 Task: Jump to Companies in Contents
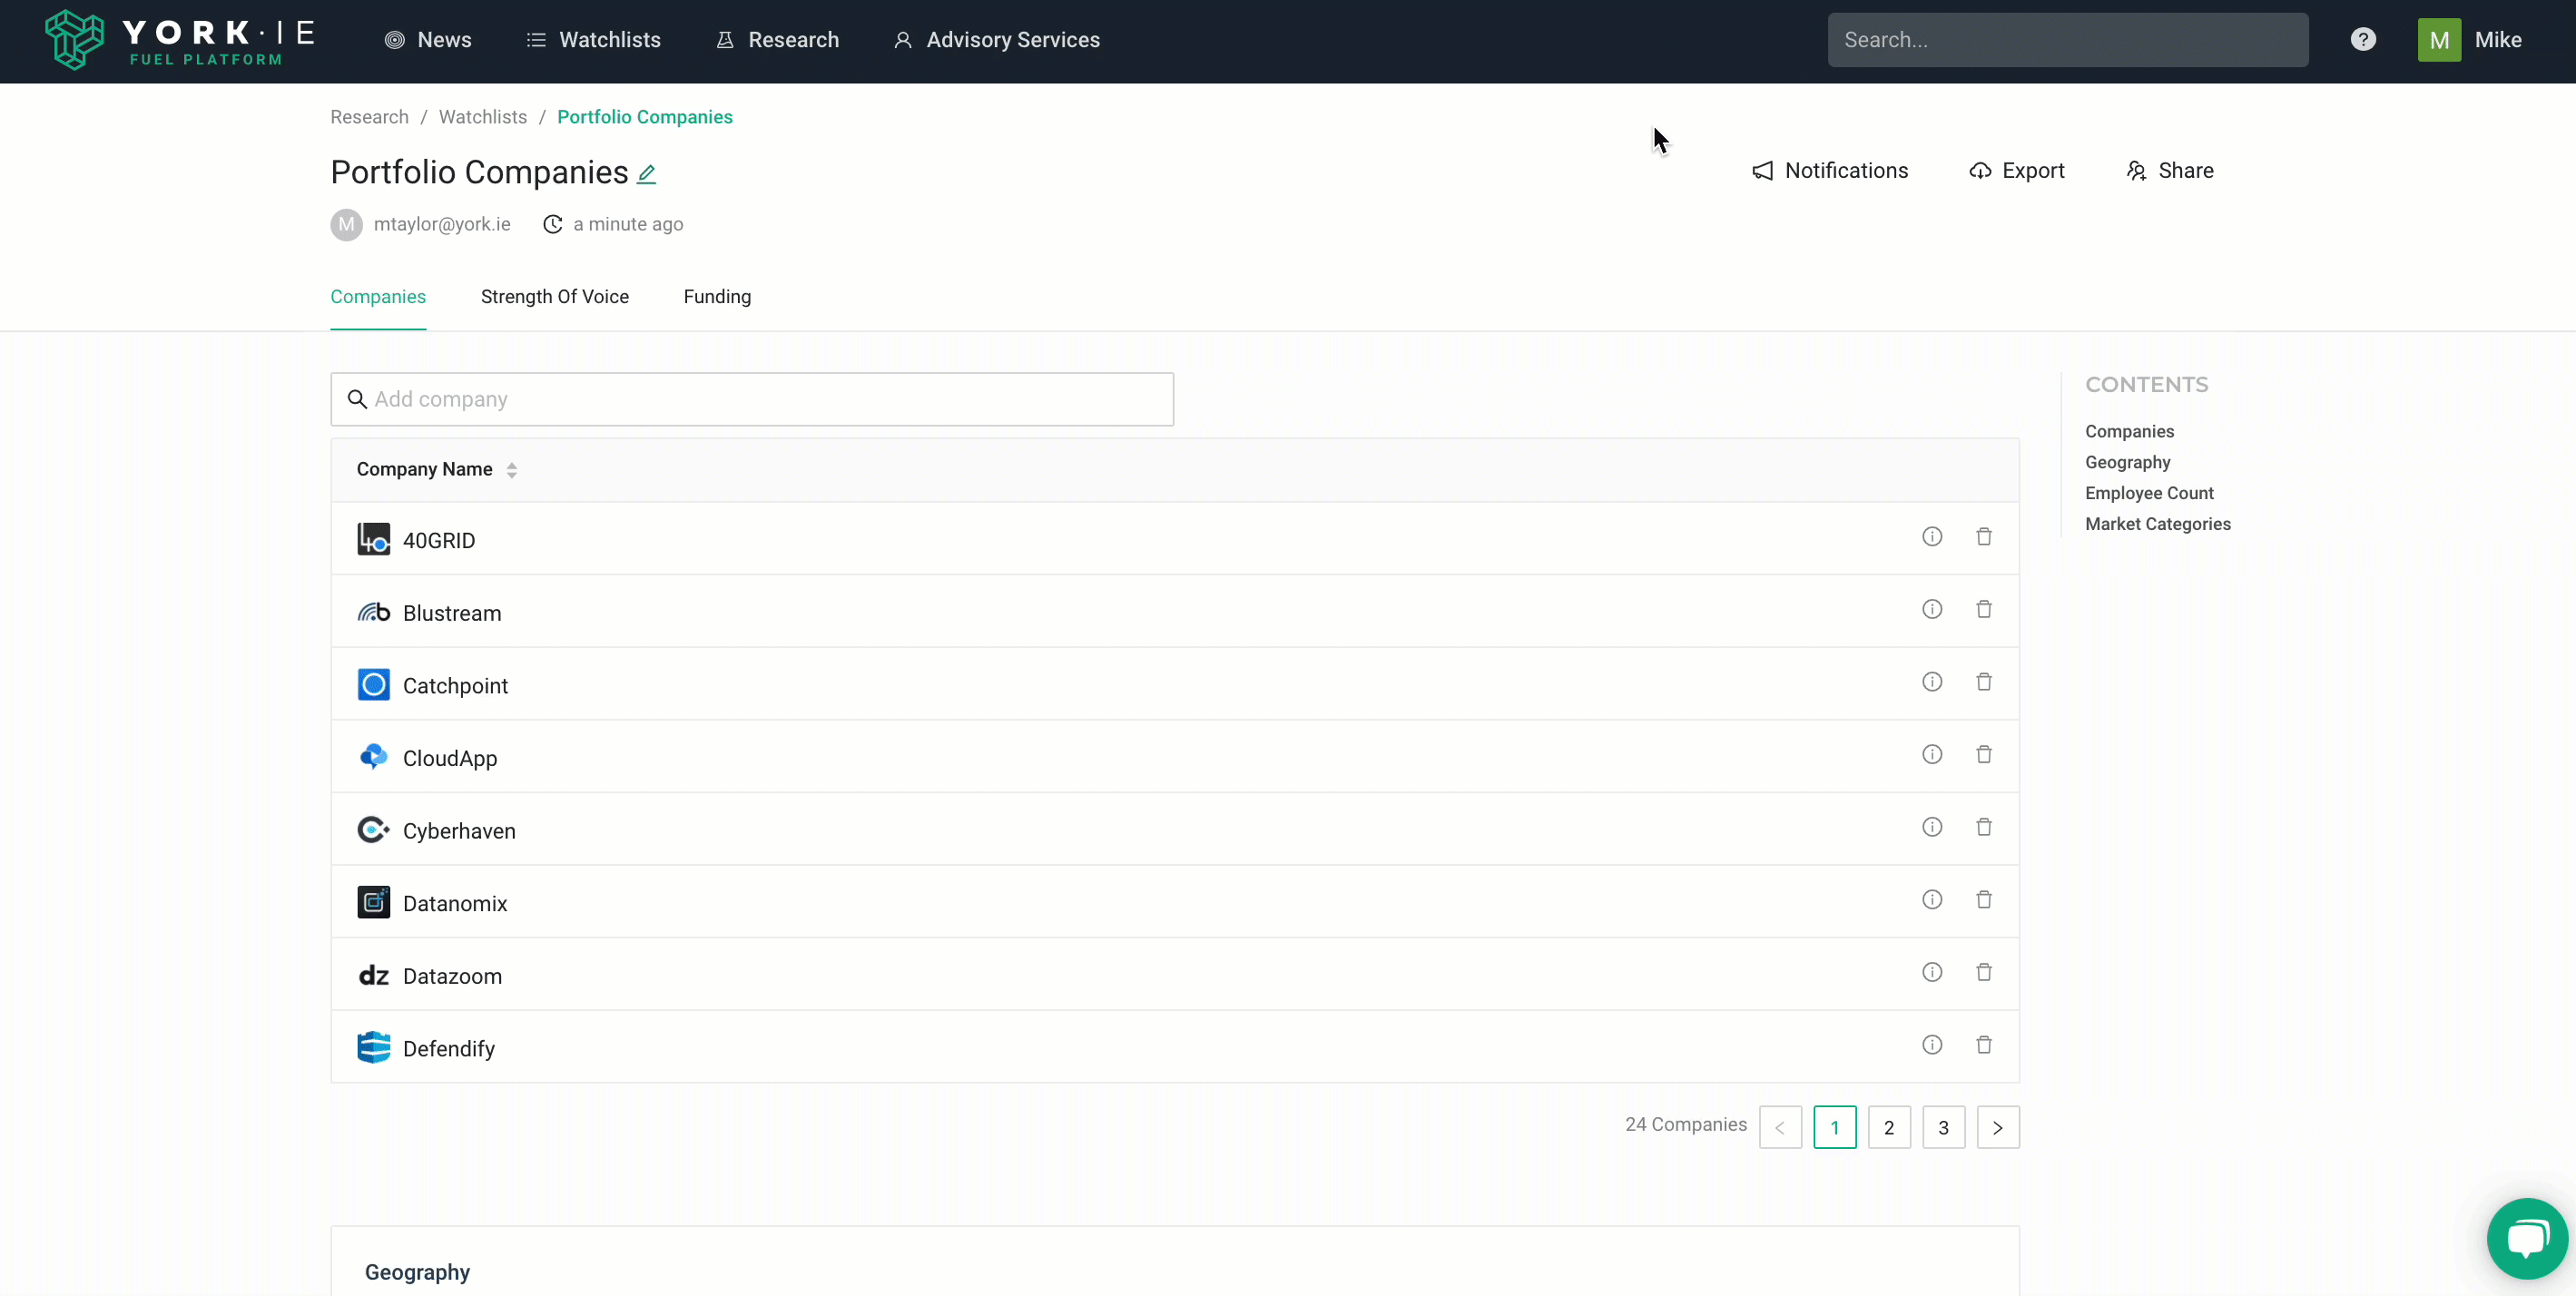[x=2129, y=432]
